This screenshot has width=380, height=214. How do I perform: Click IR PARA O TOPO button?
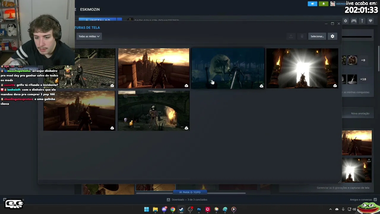pos(190,192)
